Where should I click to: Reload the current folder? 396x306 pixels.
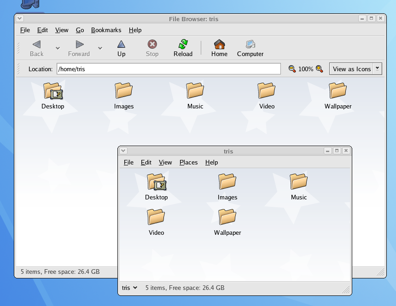183,48
